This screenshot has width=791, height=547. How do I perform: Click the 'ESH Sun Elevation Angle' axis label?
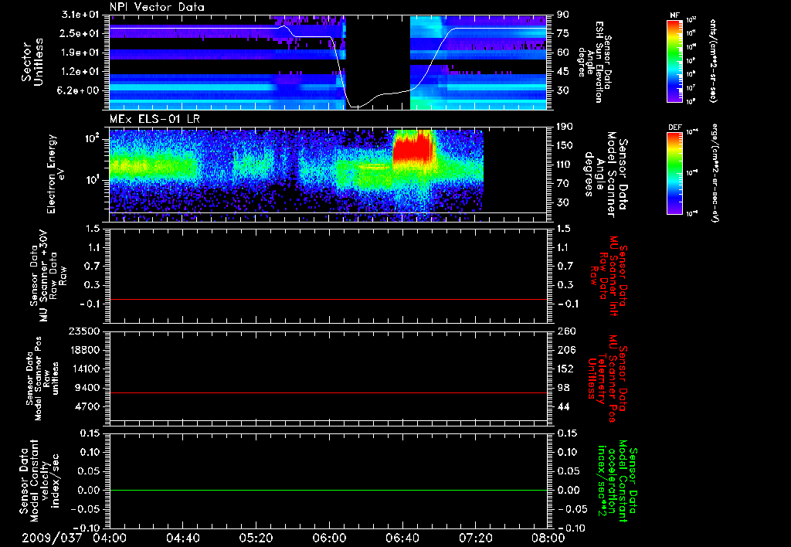click(x=596, y=62)
